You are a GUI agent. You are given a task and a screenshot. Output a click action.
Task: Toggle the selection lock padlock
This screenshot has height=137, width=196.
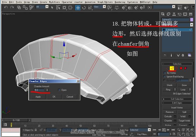click(36, 130)
